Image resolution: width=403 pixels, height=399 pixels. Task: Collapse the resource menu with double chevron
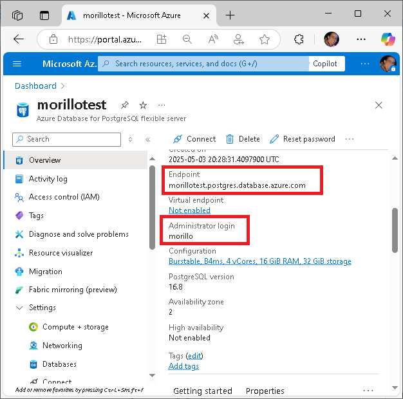click(147, 140)
